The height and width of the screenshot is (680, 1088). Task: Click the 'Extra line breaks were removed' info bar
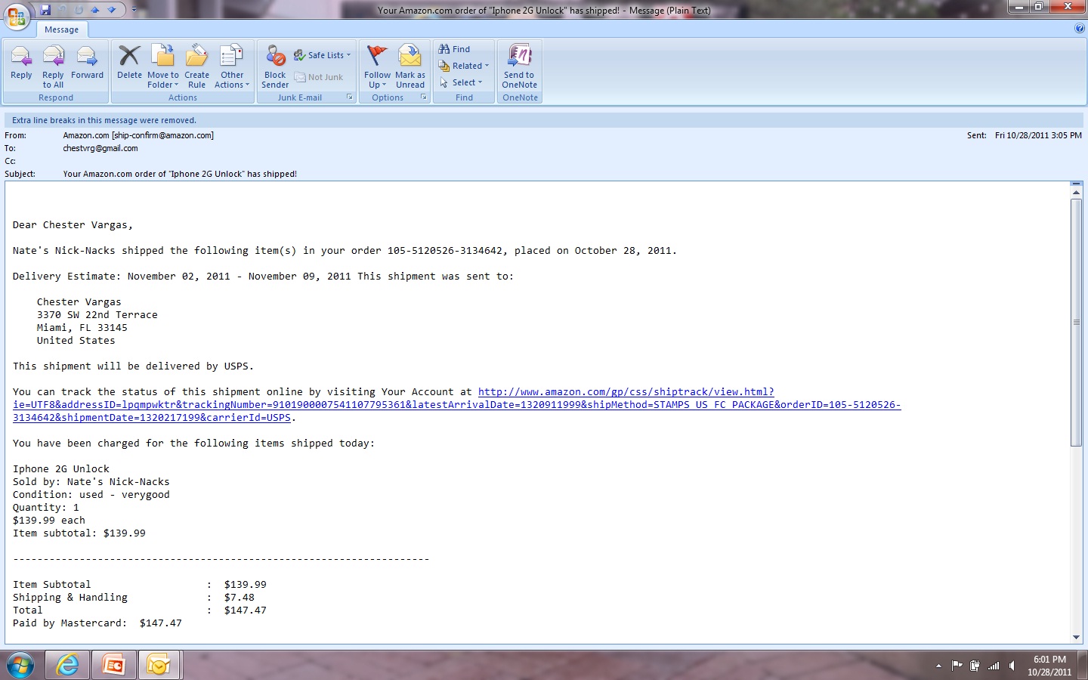[544, 120]
